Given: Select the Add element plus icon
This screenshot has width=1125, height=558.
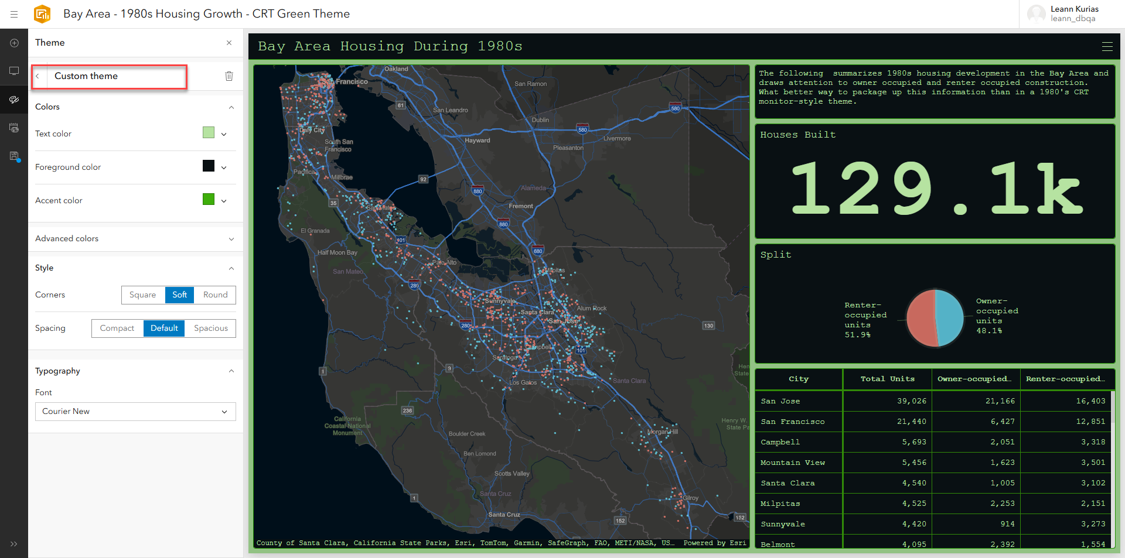Looking at the screenshot, I should (14, 42).
